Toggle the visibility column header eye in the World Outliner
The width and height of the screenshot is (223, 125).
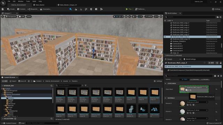pyautogui.click(x=165, y=20)
